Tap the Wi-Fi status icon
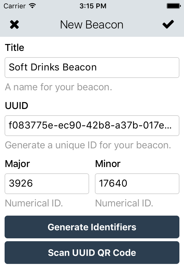This screenshot has width=184, height=276. [x=32, y=6]
